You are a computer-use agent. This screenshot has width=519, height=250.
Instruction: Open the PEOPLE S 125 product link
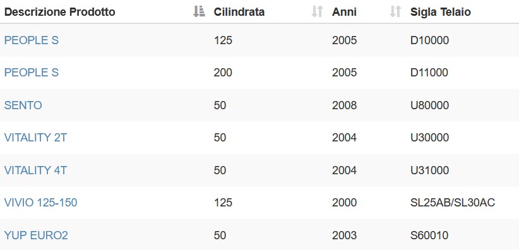[x=31, y=40]
